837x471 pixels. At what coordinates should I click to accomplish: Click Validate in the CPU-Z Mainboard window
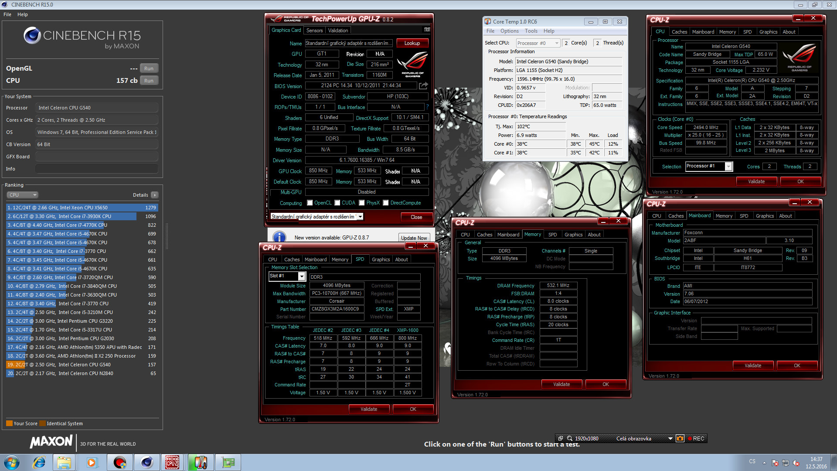[753, 365]
